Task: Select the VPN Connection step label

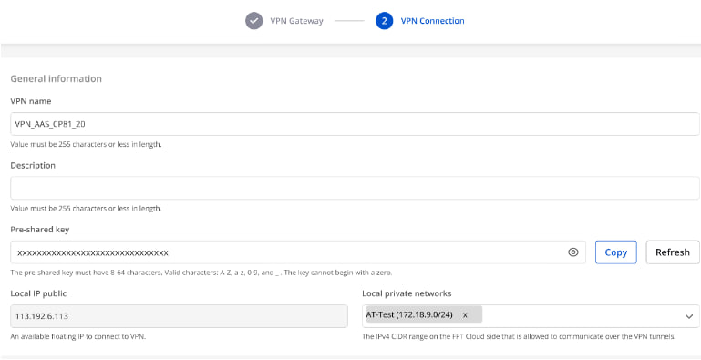Action: point(432,21)
